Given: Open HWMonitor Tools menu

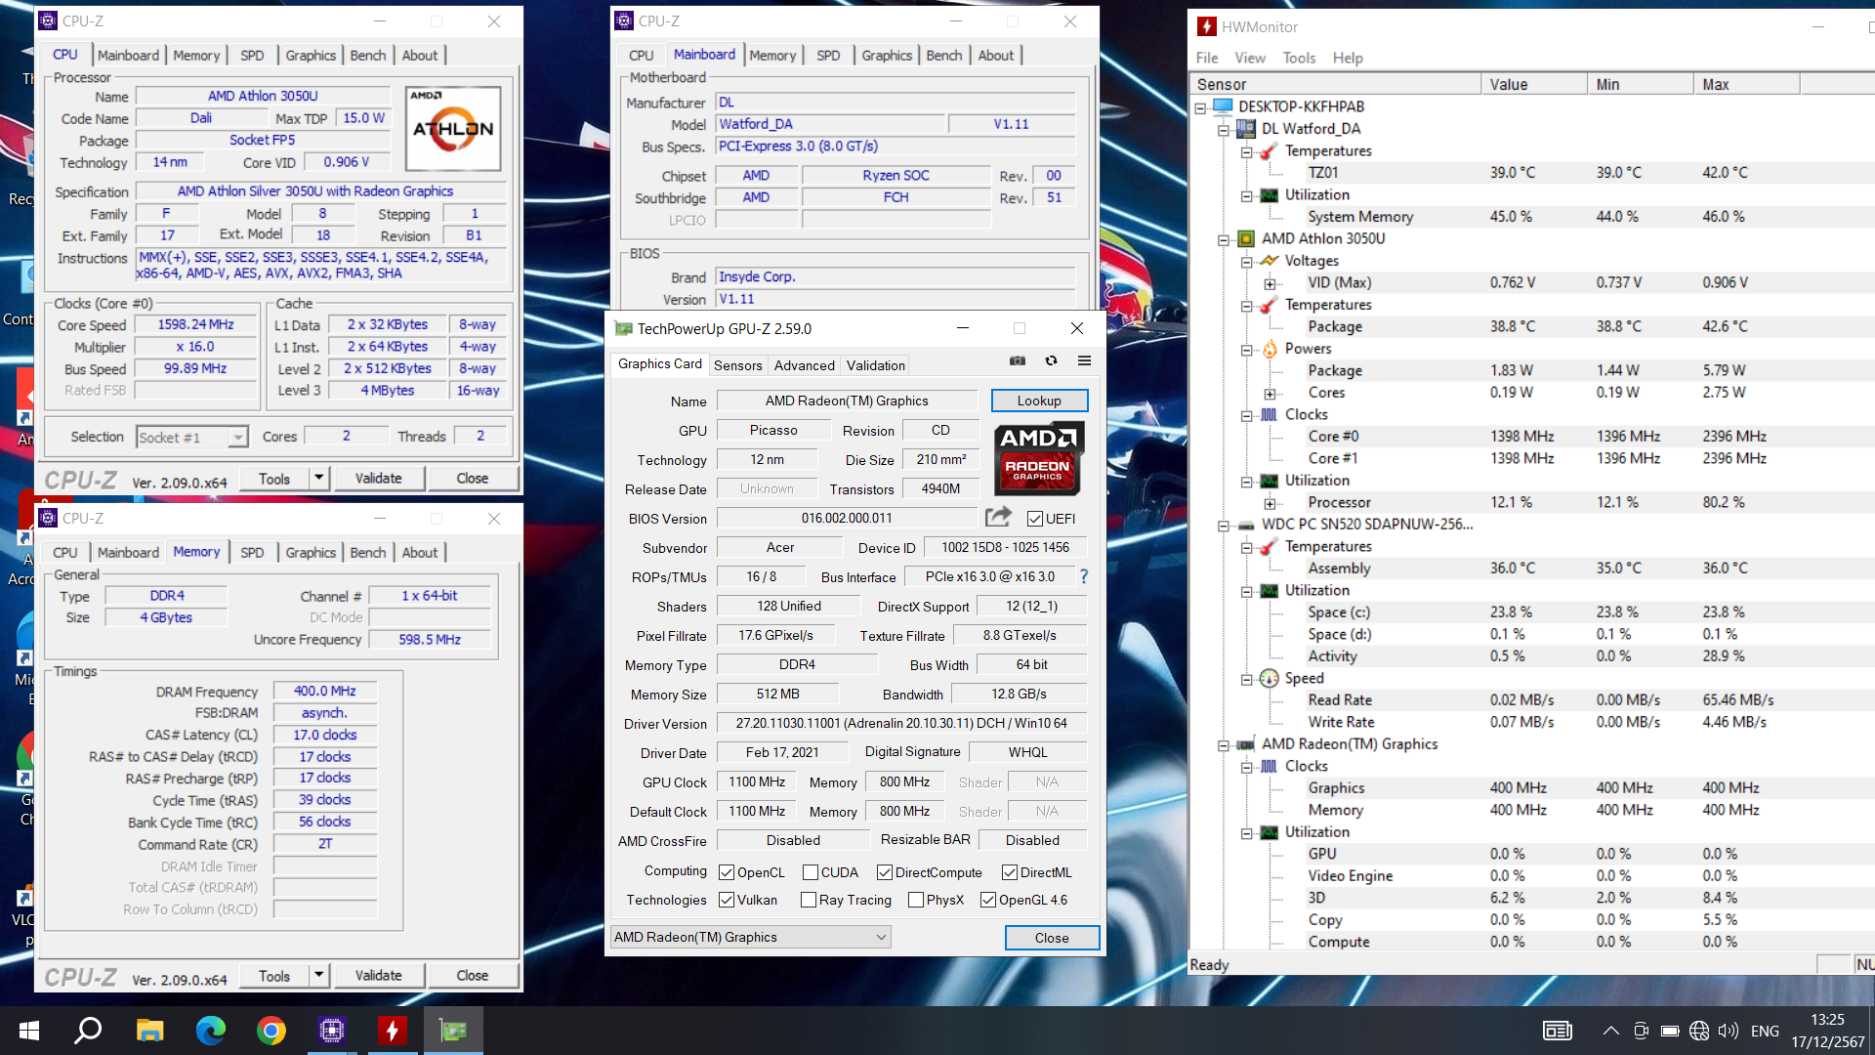Looking at the screenshot, I should pos(1299,58).
